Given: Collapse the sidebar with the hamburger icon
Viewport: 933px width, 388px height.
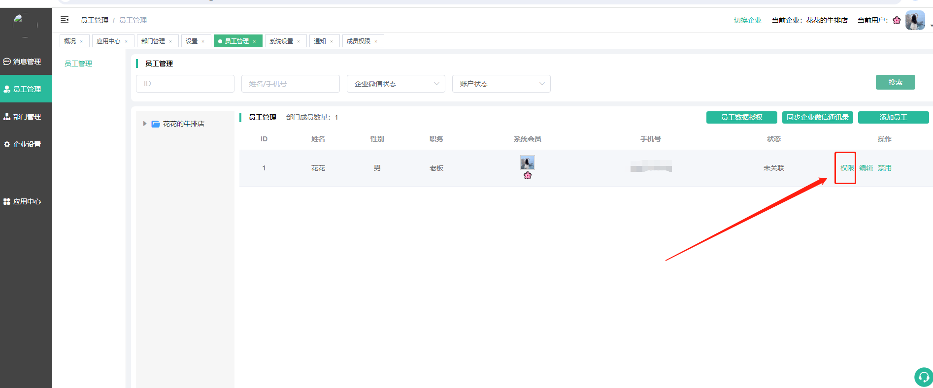Looking at the screenshot, I should 65,20.
